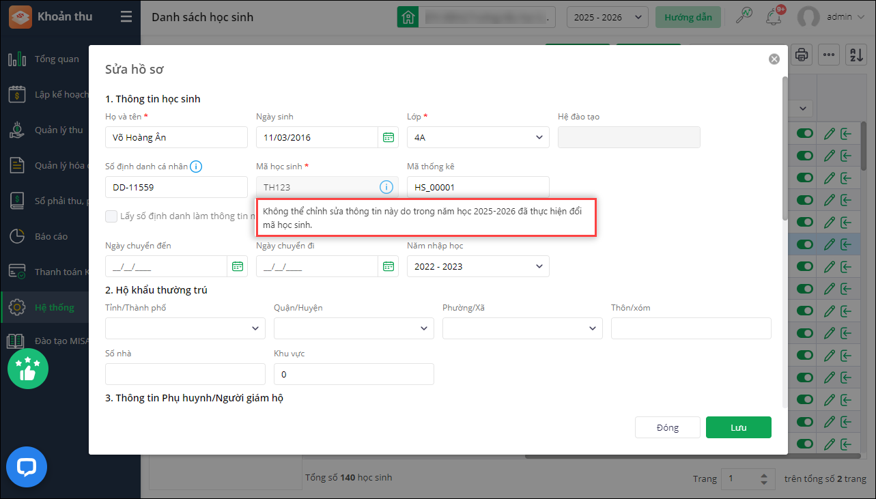Open the Lớp dropdown showing 4A

click(478, 137)
